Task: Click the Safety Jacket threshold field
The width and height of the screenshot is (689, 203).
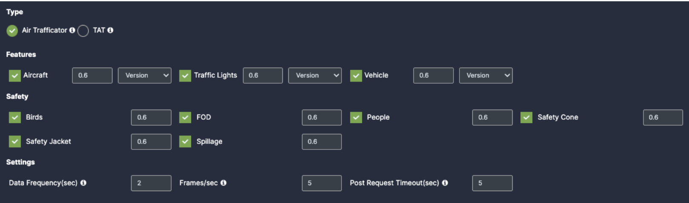Action: (151, 142)
